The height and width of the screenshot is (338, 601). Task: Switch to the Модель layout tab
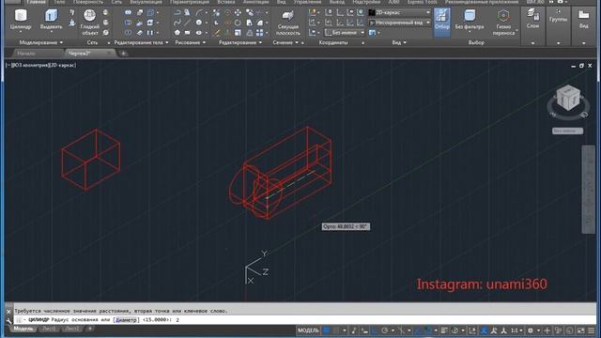(x=23, y=329)
